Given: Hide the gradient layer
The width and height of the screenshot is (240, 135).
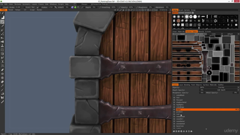Looking at the screenshot, I should (x=174, y=112).
